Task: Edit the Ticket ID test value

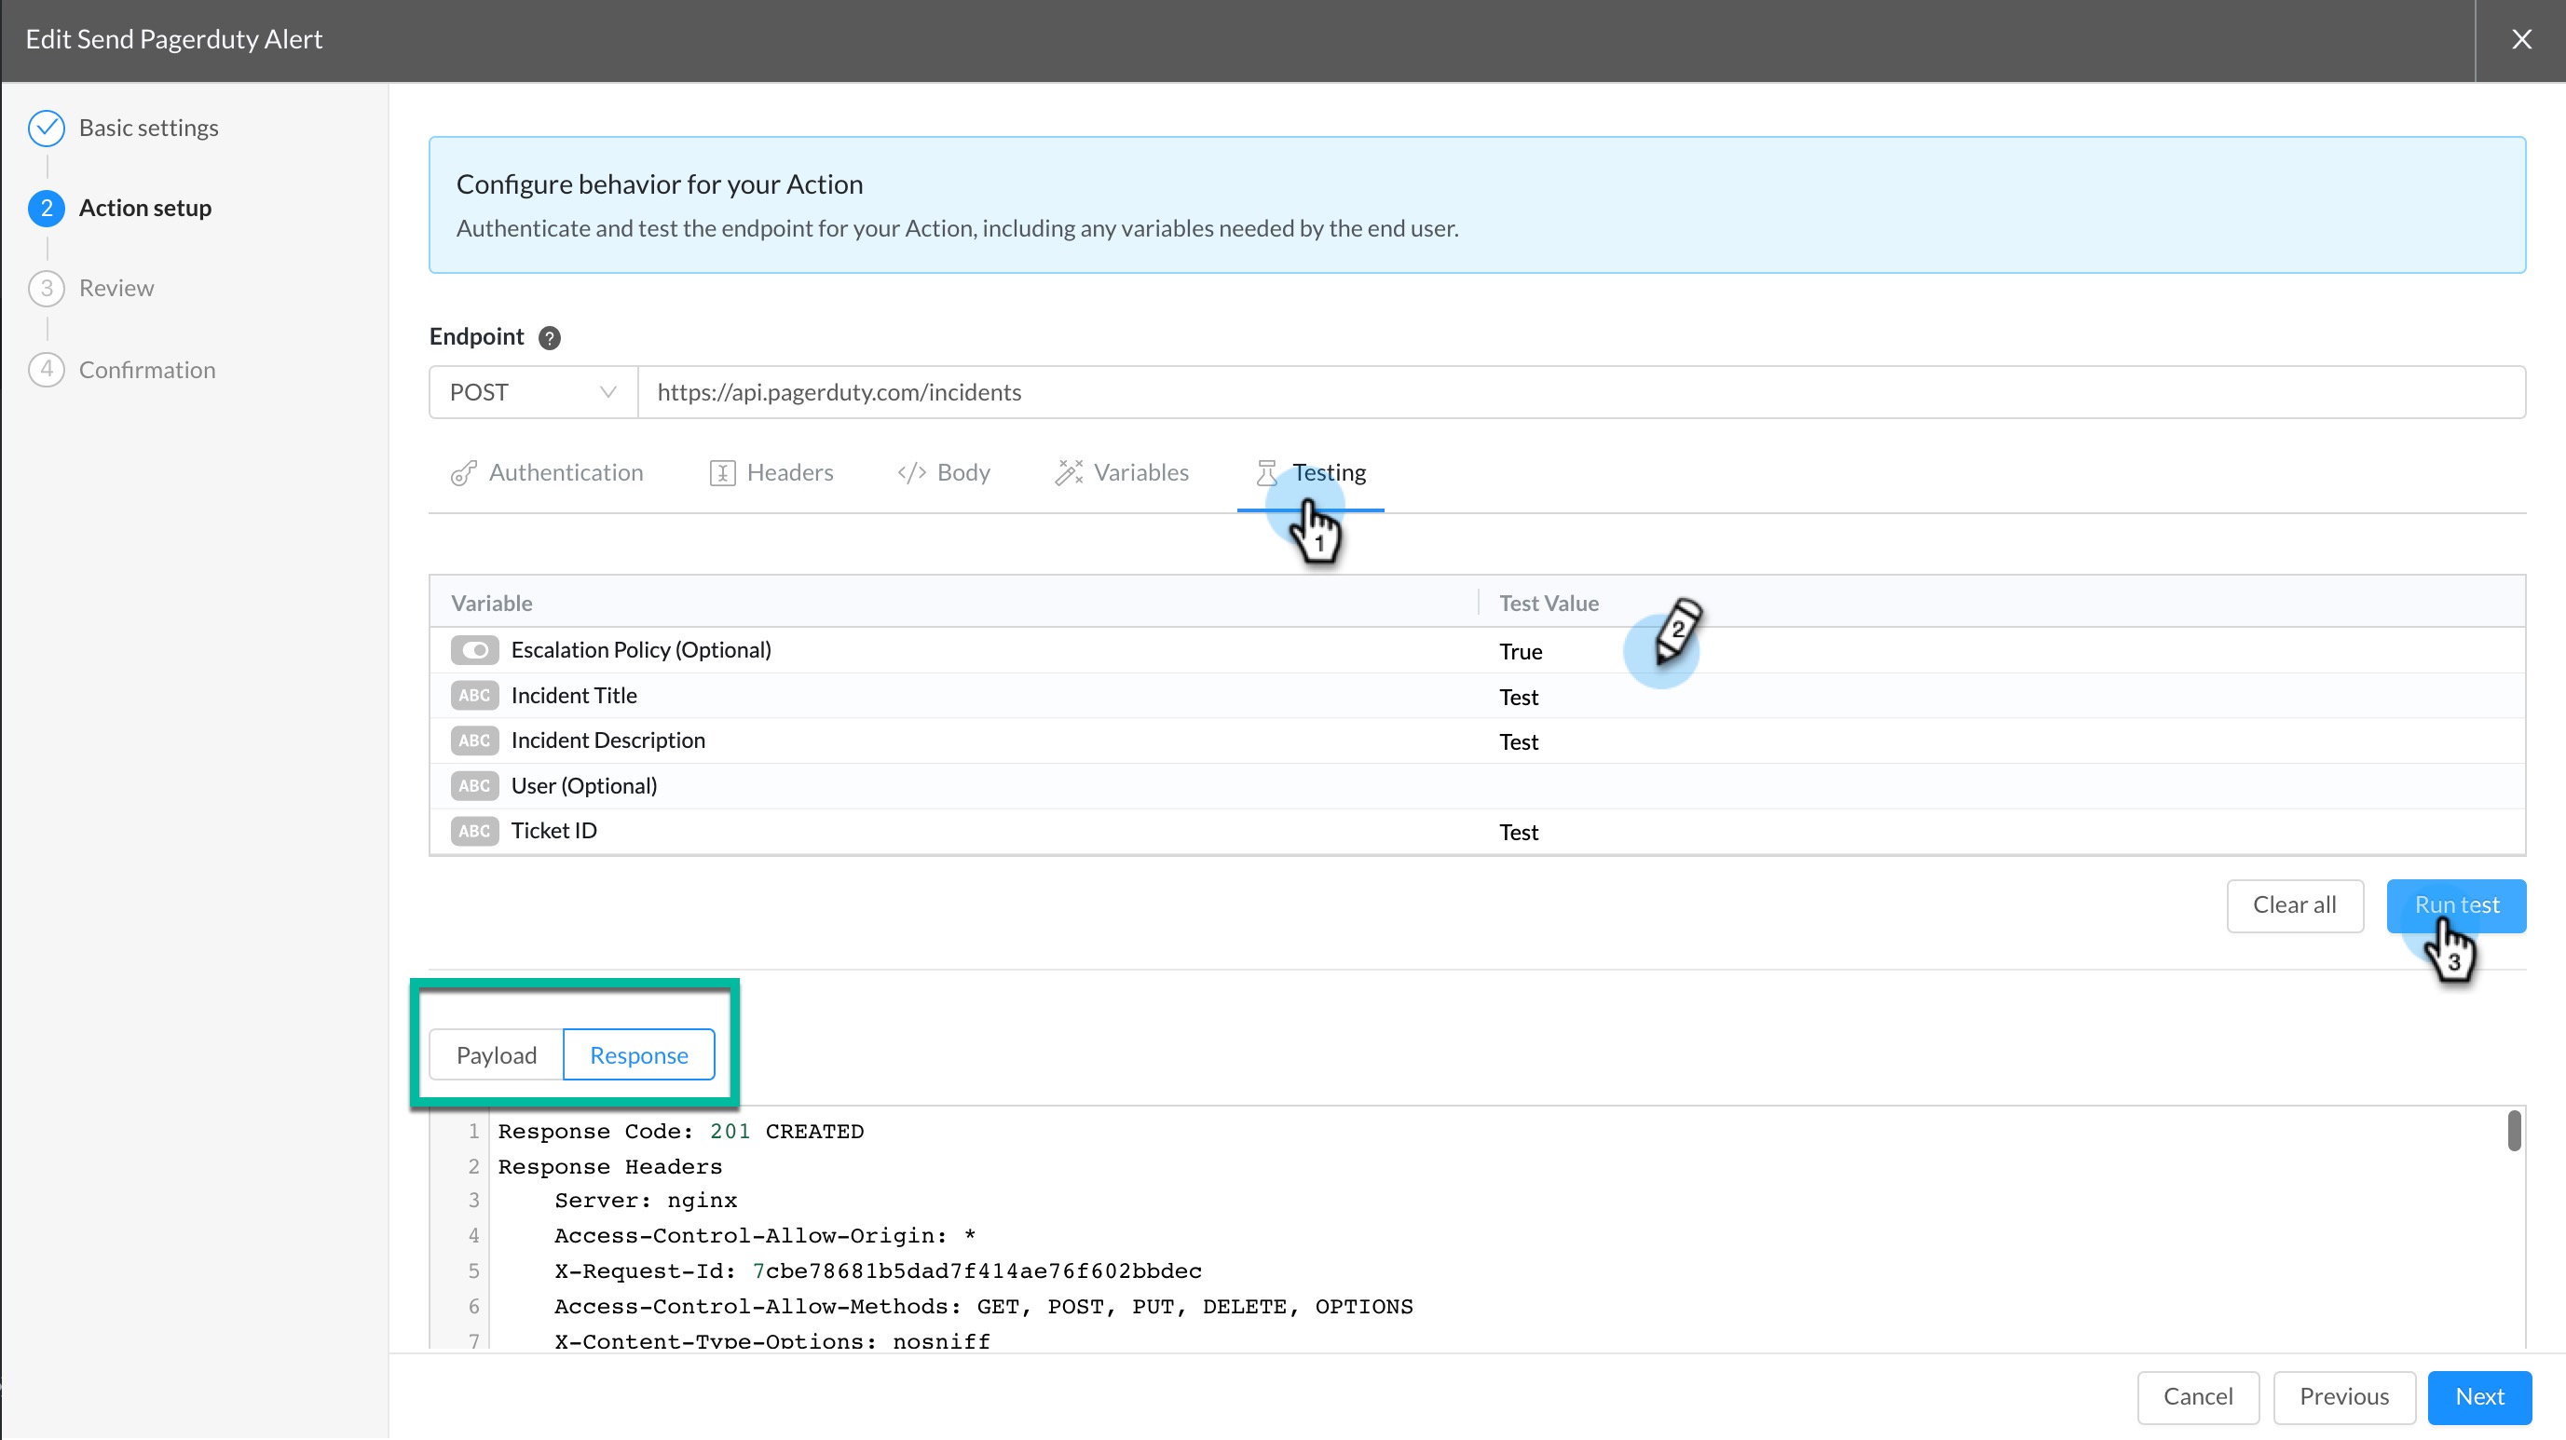Action: [x=1518, y=833]
